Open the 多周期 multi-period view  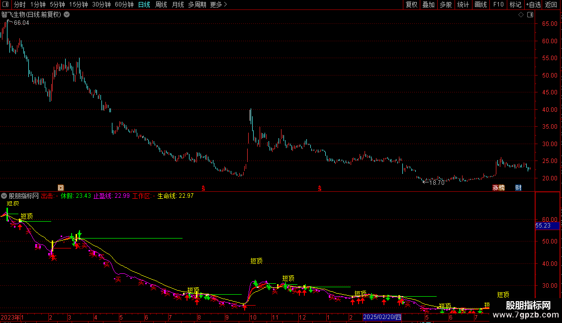197,4
